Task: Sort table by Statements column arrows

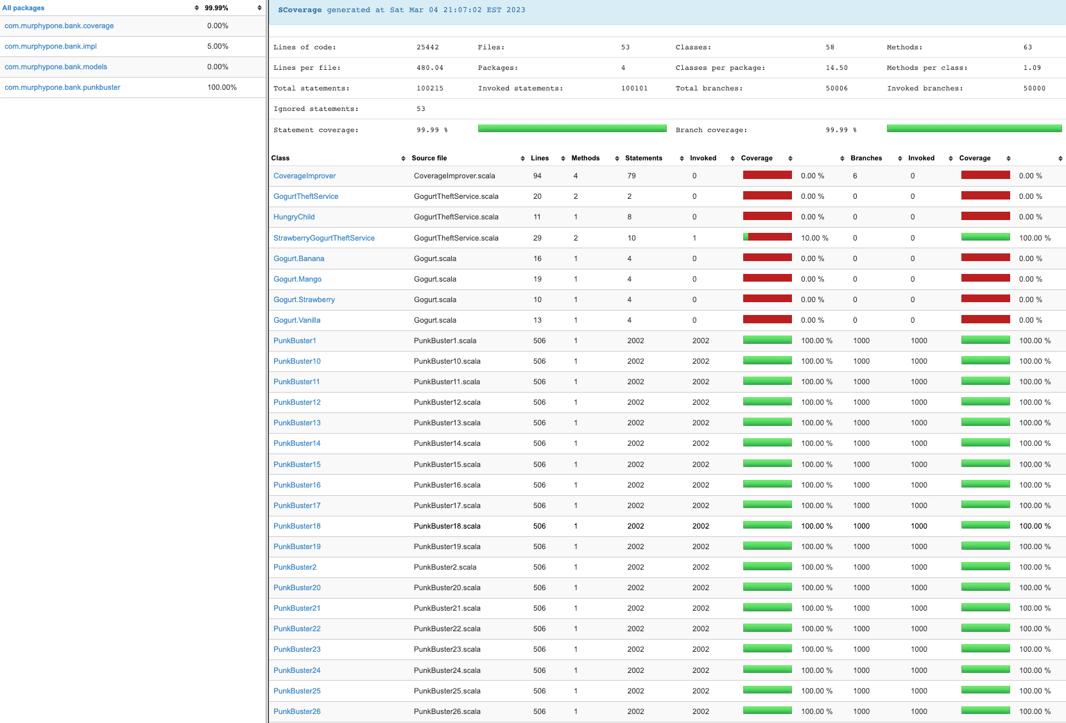Action: click(682, 158)
